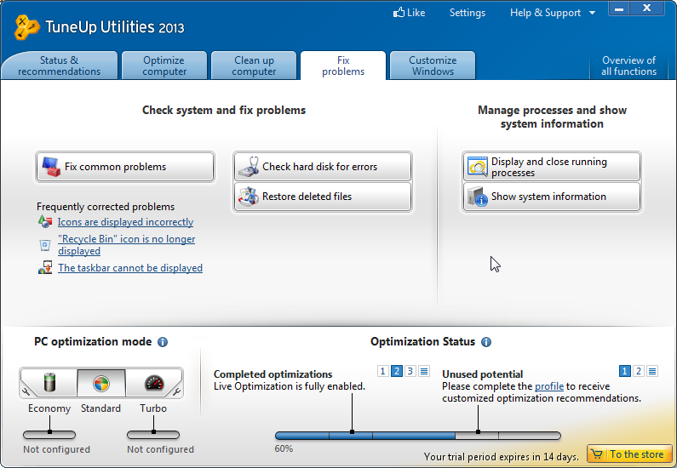Click the shopping cart icon
The width and height of the screenshot is (677, 468).
(x=597, y=454)
